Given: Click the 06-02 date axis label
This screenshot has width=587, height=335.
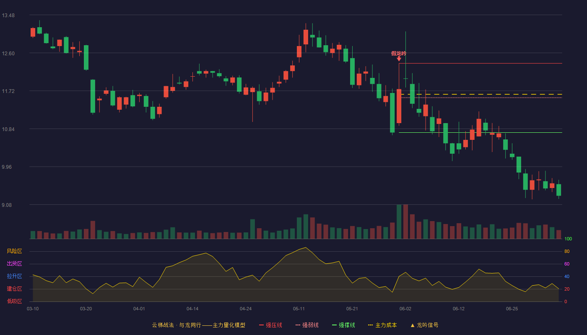Looking at the screenshot, I should 405,309.
